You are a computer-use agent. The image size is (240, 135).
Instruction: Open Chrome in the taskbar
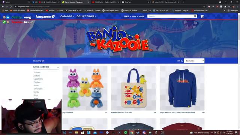(132, 132)
